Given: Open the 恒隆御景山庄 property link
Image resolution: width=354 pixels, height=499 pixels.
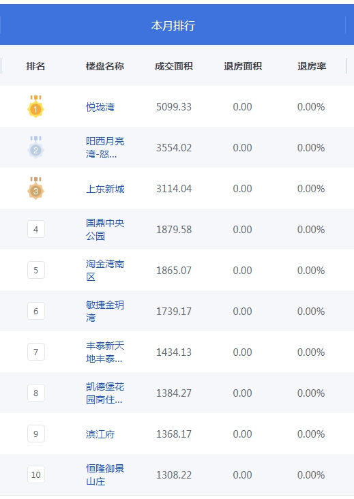Looking at the screenshot, I should [x=105, y=475].
